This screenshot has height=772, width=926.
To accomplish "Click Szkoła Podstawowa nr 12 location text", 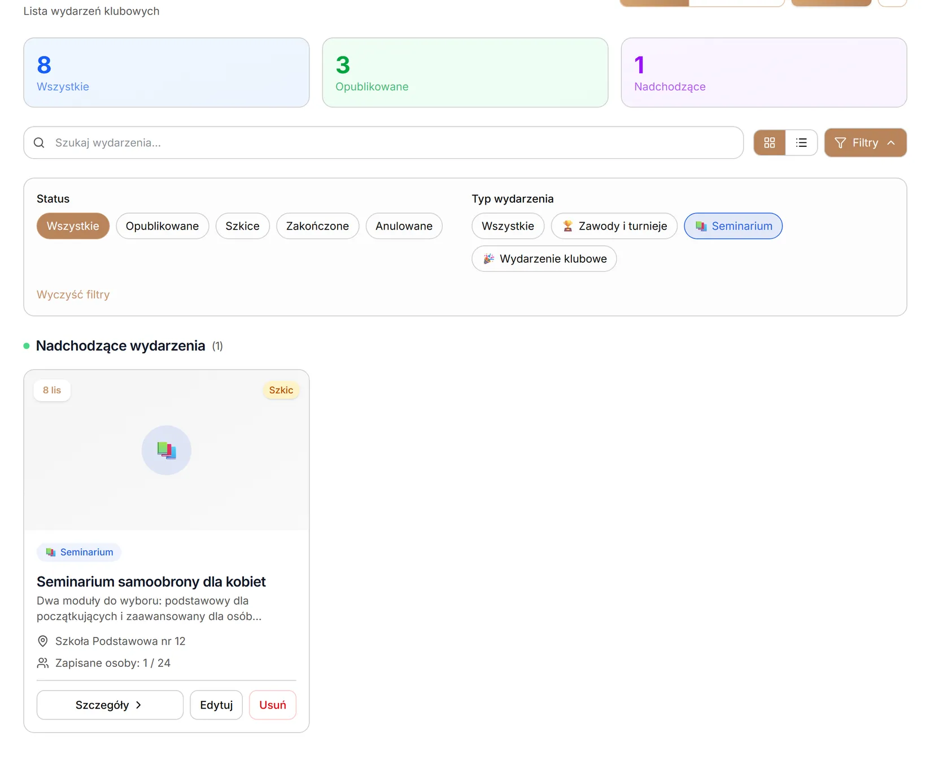I will click(x=120, y=641).
